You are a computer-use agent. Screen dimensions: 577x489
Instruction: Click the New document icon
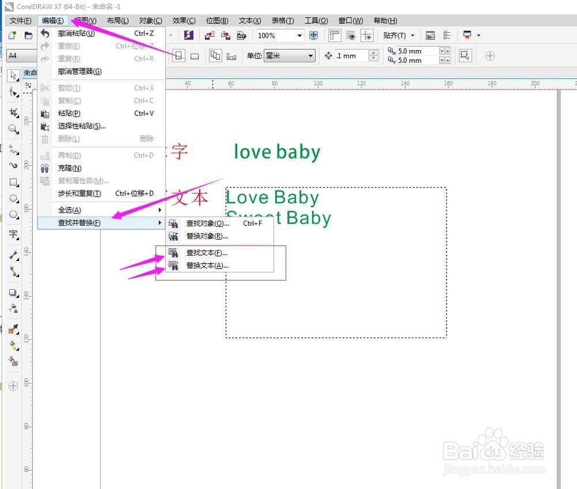[12, 35]
